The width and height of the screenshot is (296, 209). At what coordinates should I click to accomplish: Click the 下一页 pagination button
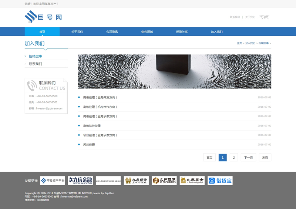[x=248, y=158]
